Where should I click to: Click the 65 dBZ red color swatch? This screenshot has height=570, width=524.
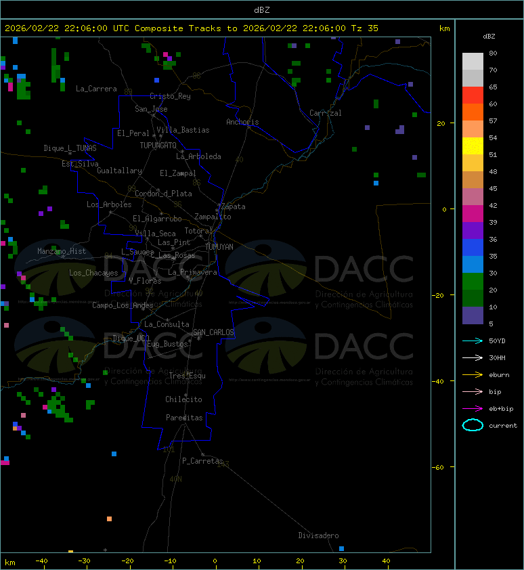473,95
